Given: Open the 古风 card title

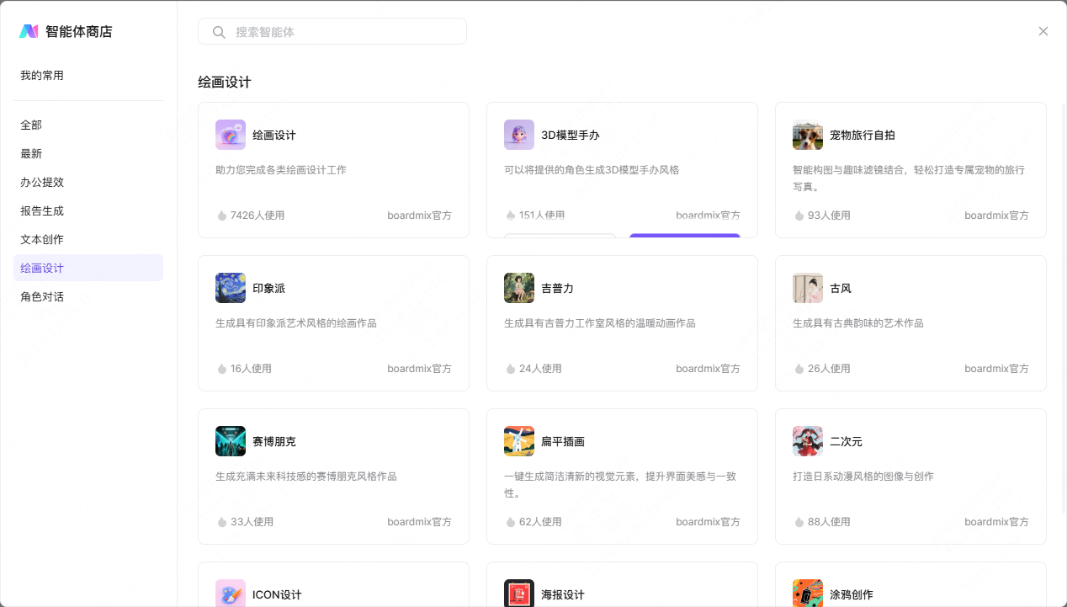Looking at the screenshot, I should point(841,288).
